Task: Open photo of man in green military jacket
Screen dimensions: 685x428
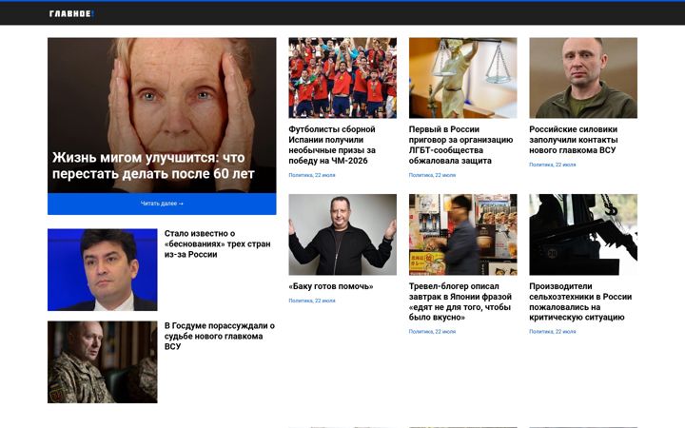Action: click(583, 78)
